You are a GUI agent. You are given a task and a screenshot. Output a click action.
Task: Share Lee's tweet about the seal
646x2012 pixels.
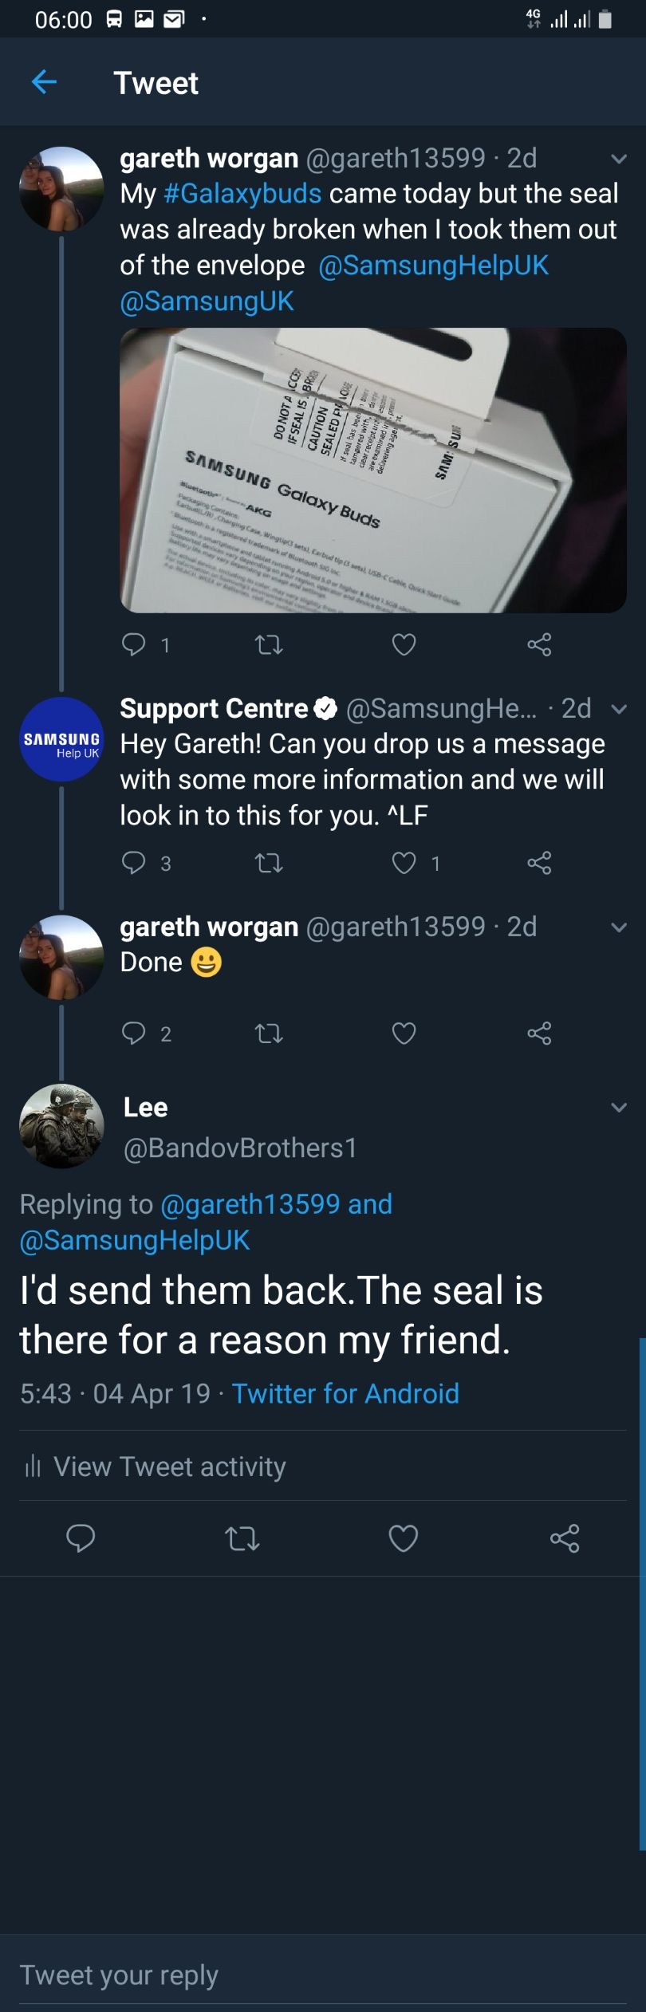click(565, 1538)
